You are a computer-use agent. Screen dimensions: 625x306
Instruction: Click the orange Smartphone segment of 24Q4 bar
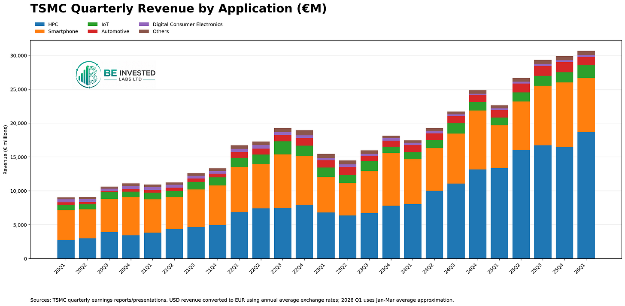pyautogui.click(x=478, y=140)
